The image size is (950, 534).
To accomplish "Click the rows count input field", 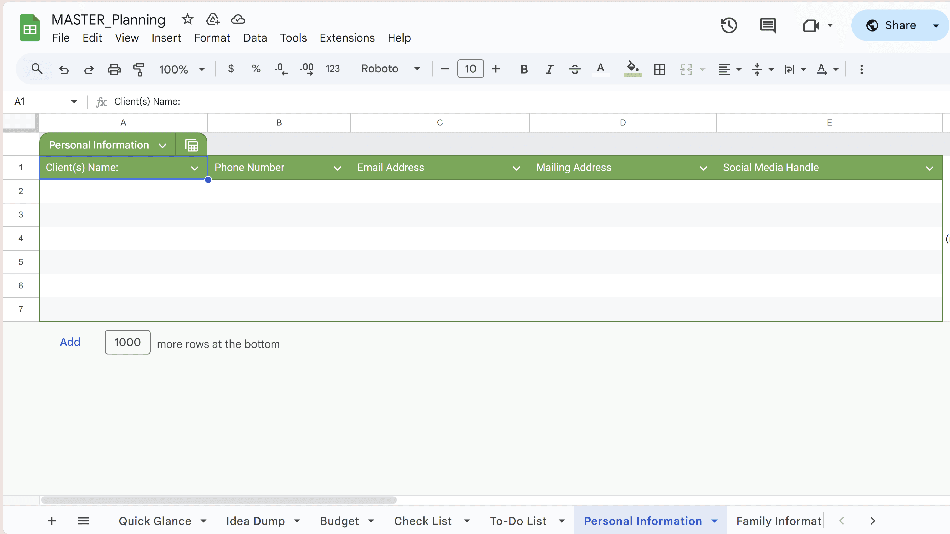I will click(127, 342).
